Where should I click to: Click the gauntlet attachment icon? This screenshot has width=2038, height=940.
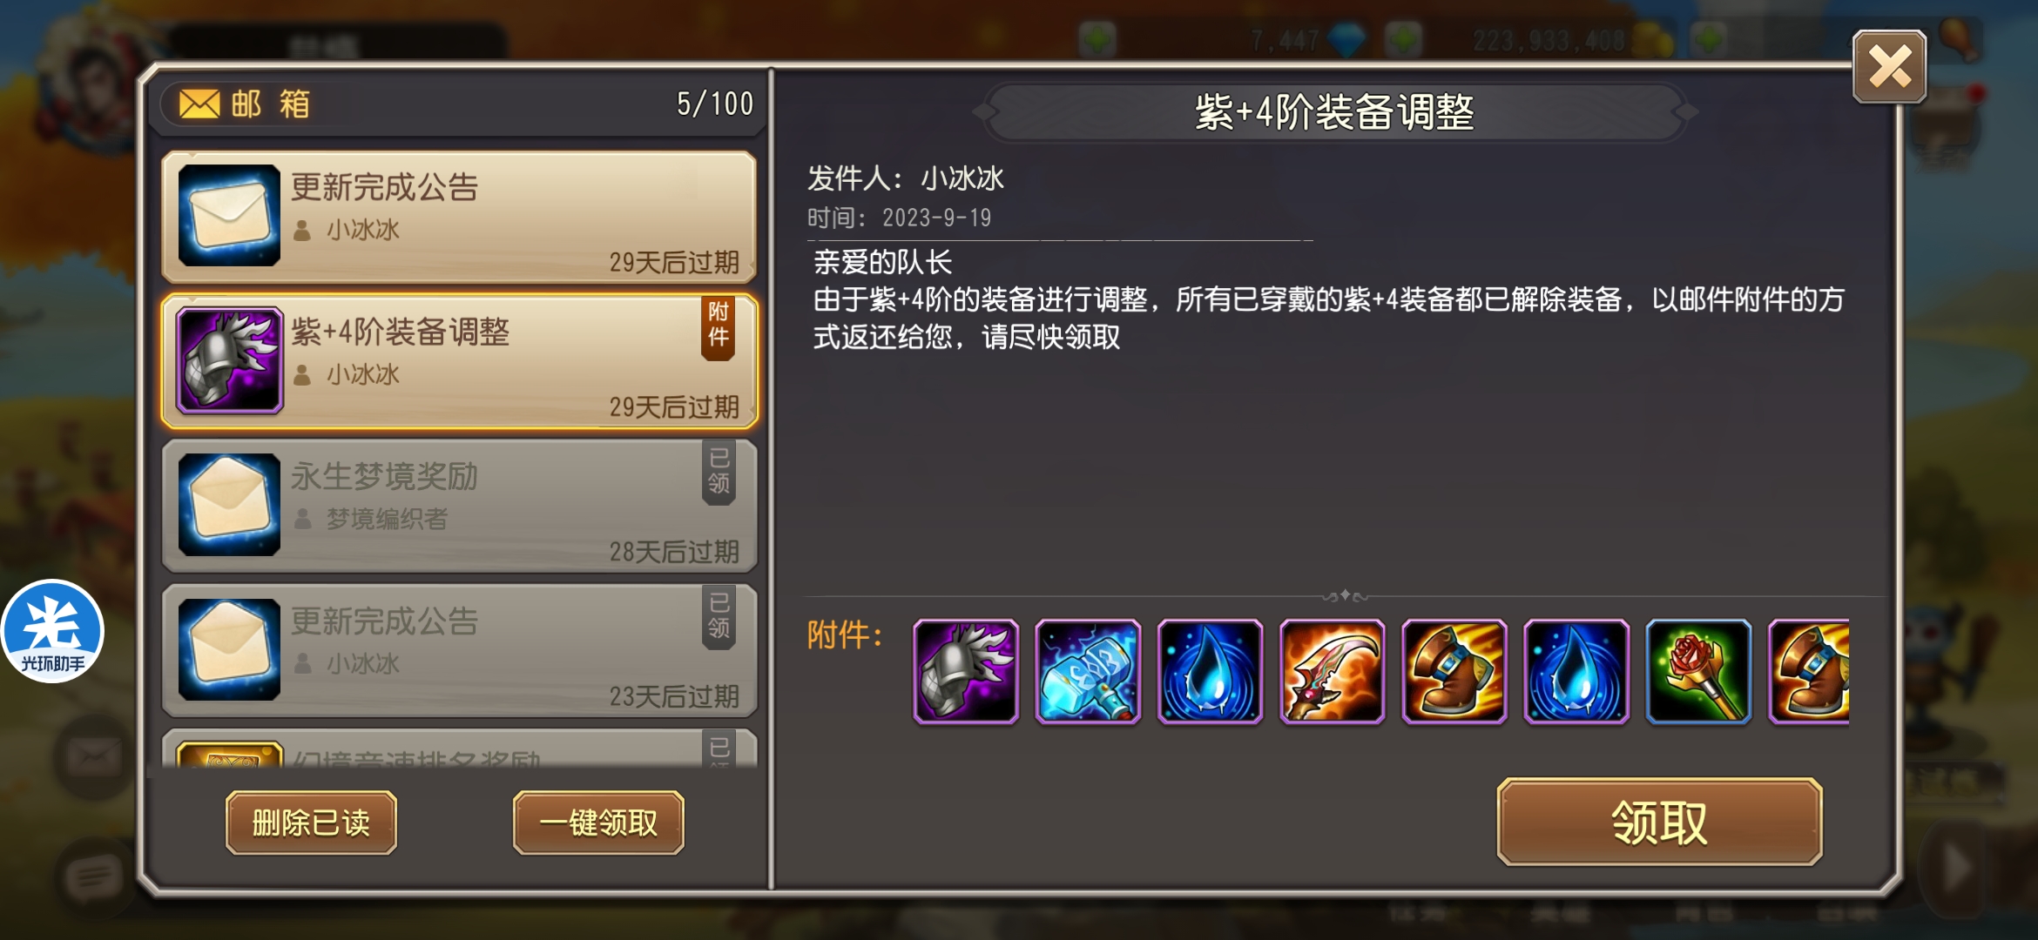(965, 671)
